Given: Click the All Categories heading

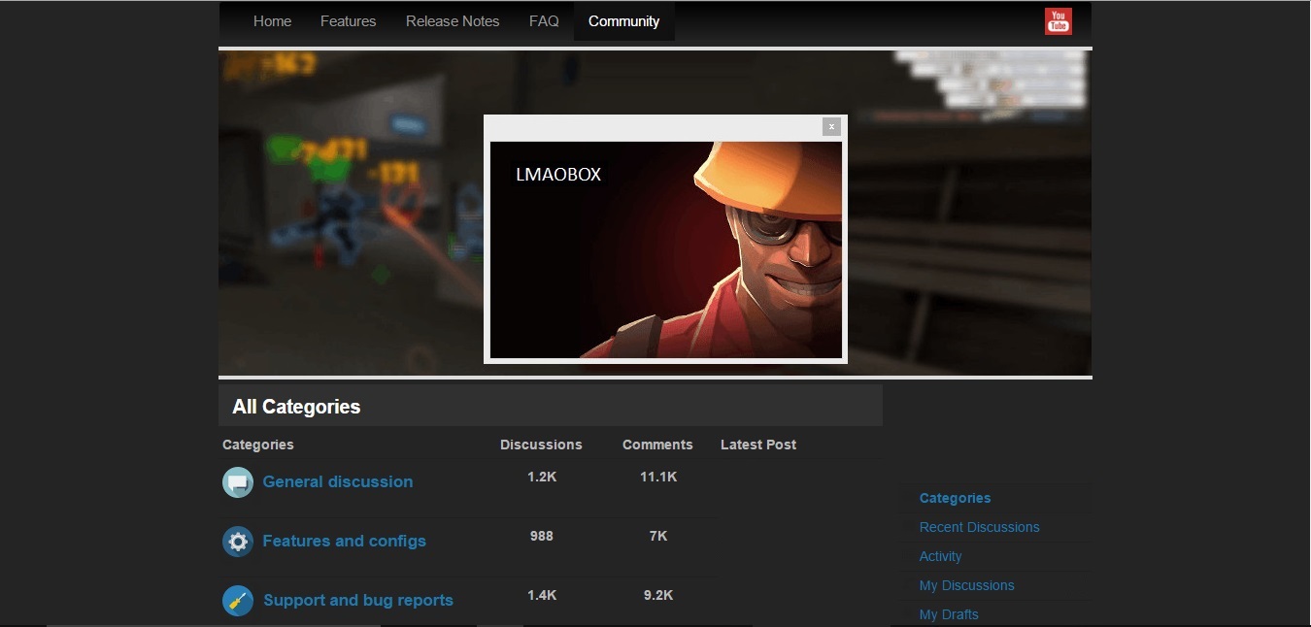Looking at the screenshot, I should click(296, 407).
